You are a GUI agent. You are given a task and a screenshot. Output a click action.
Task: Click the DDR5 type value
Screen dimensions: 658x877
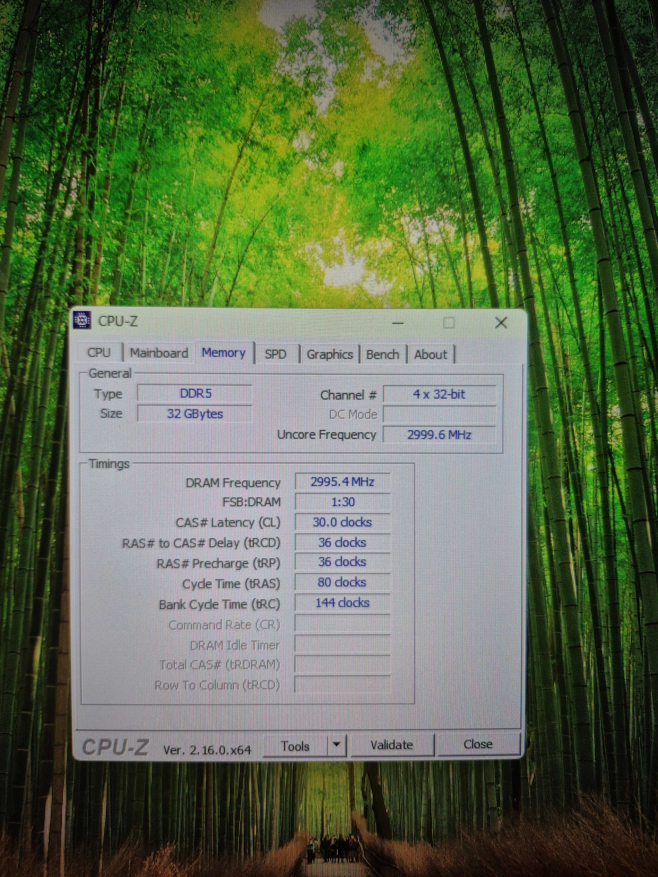coord(195,394)
